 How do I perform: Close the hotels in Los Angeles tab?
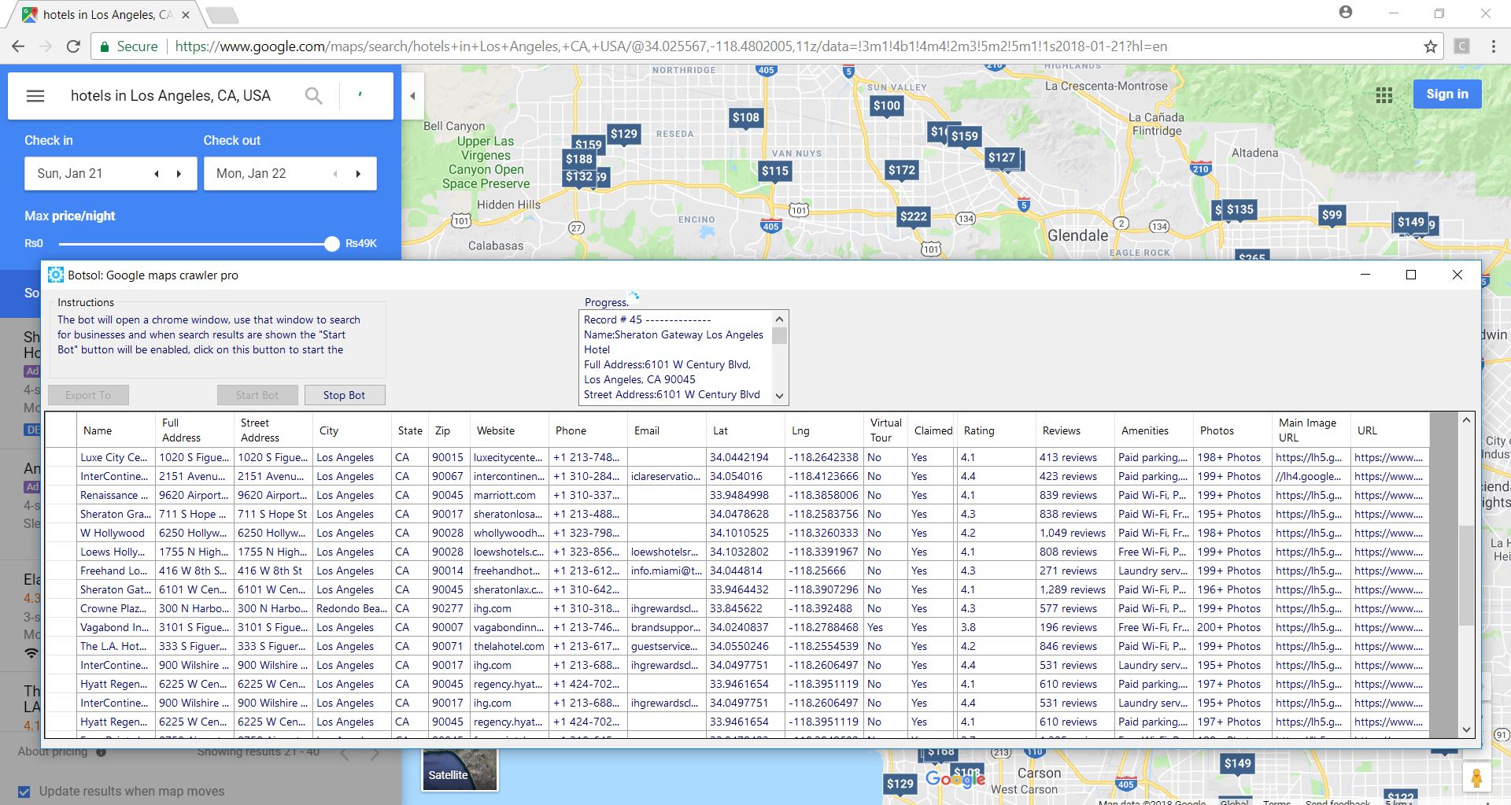point(186,15)
